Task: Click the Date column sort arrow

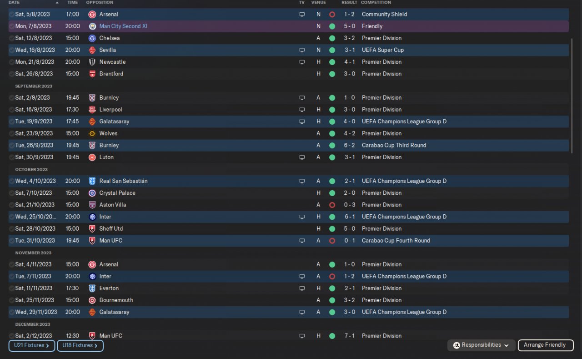Action: (57, 3)
